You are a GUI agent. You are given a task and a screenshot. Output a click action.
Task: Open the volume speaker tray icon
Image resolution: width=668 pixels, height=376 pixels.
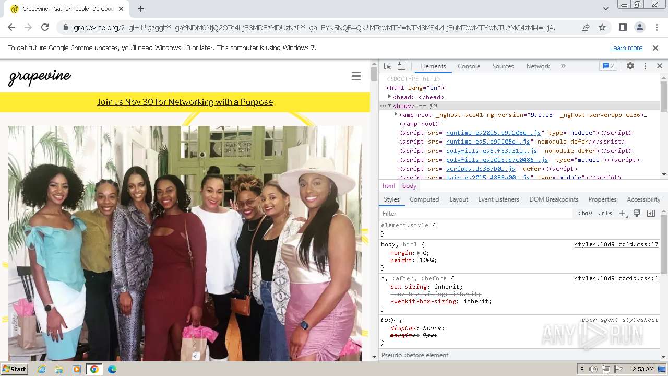point(593,369)
